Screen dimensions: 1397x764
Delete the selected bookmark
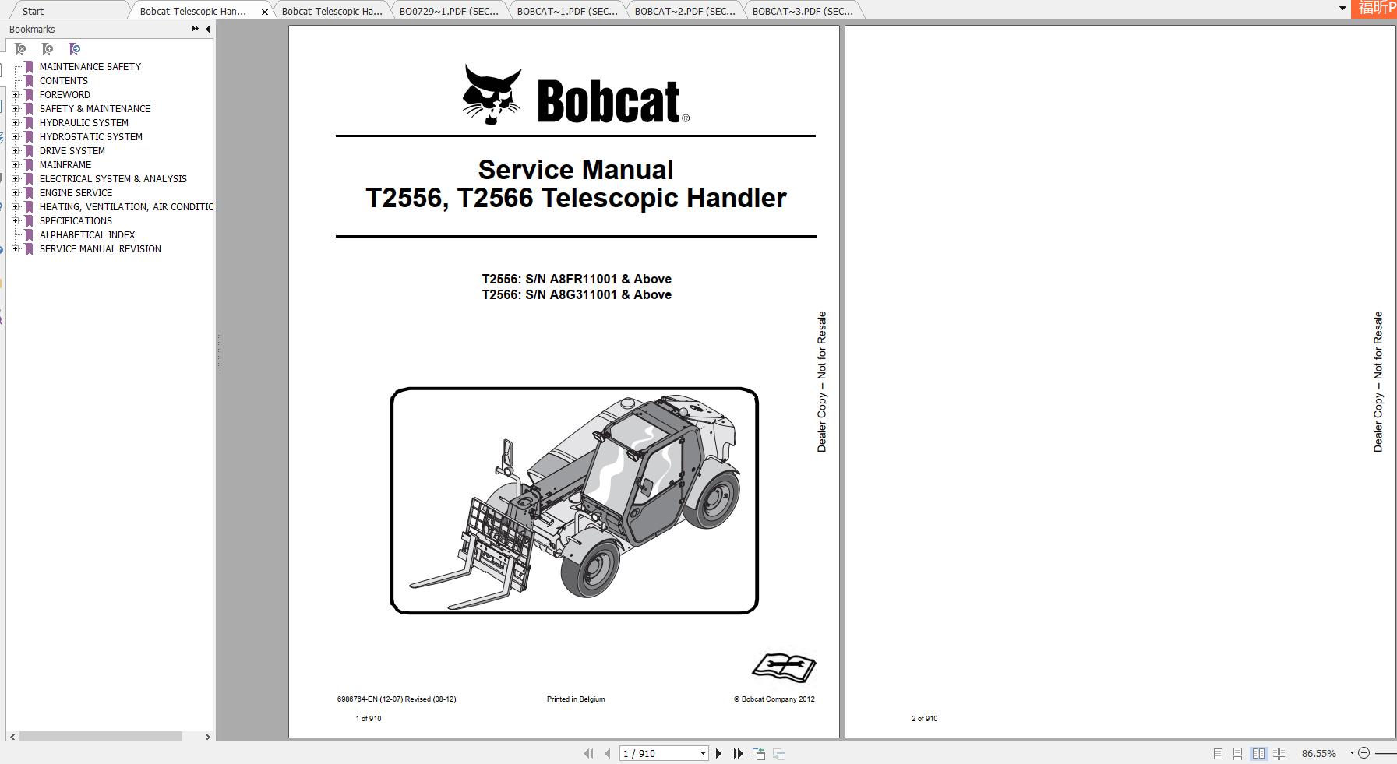(19, 48)
